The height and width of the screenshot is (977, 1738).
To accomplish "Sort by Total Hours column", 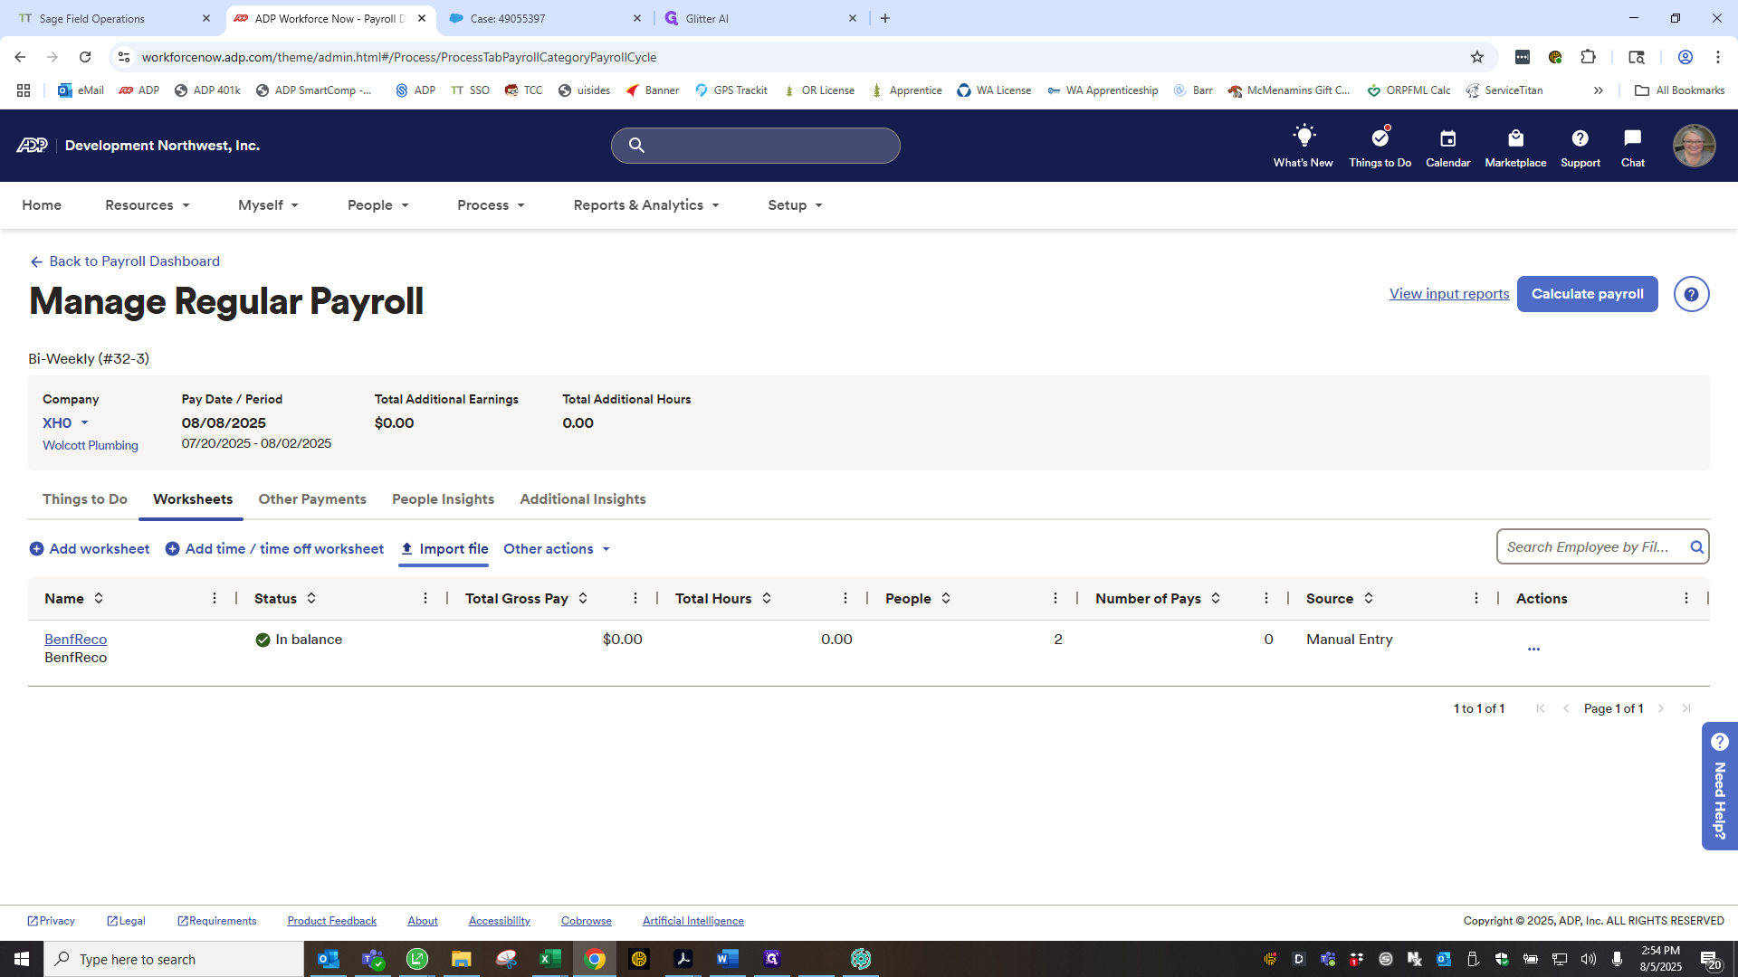I will pyautogui.click(x=767, y=598).
